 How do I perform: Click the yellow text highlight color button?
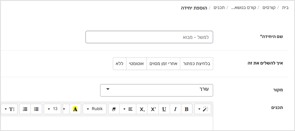pyautogui.click(x=75, y=109)
